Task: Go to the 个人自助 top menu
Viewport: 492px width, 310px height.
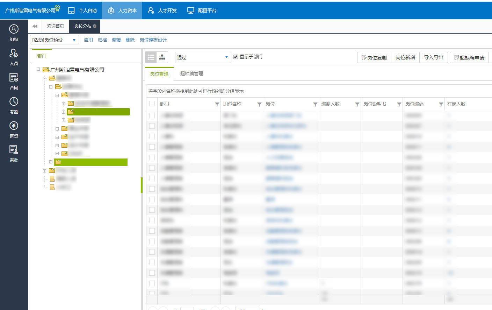Action: (x=82, y=10)
